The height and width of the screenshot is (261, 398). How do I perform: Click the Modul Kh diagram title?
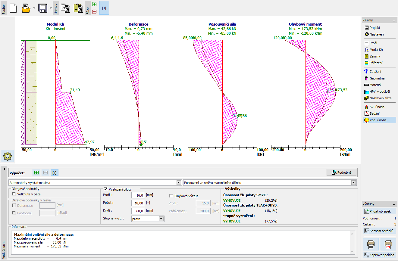pyautogui.click(x=55, y=24)
